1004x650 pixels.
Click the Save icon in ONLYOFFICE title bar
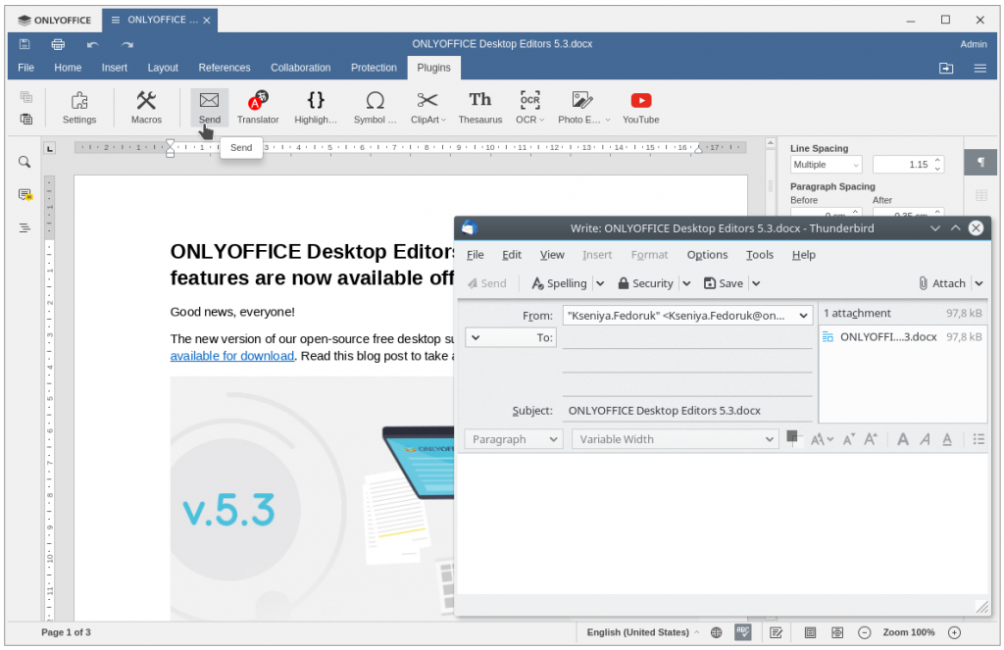(25, 44)
